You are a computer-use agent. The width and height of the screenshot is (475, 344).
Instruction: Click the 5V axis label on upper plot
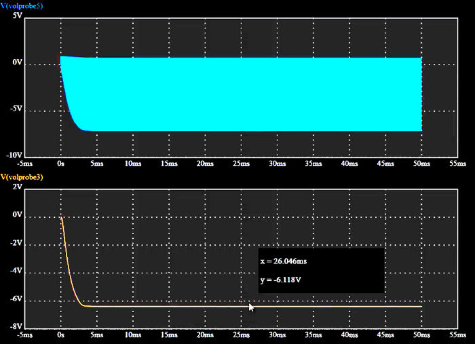point(18,16)
